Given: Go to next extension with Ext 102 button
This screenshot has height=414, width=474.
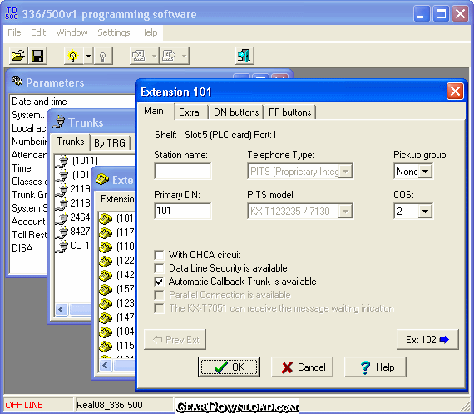Looking at the screenshot, I should (x=427, y=340).
